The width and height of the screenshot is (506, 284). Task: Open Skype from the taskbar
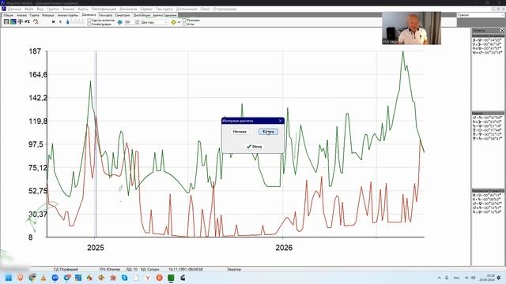125,278
